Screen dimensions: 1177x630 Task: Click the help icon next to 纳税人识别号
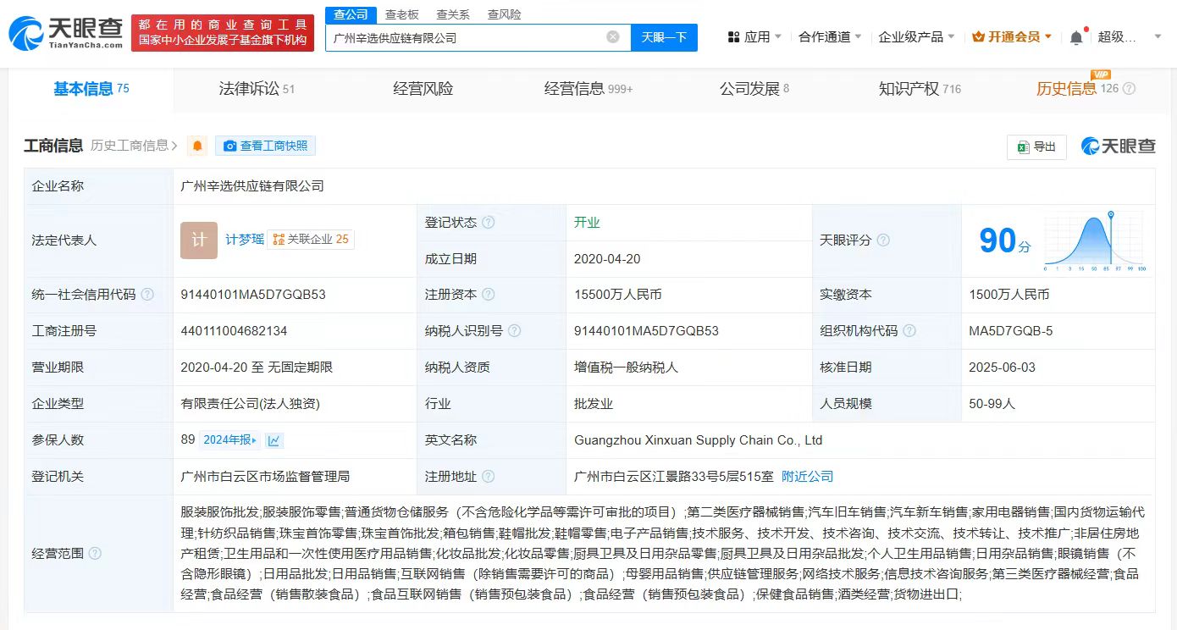click(x=514, y=331)
